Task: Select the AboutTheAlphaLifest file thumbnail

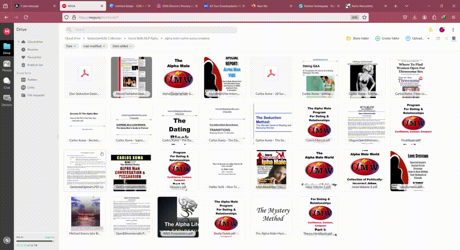Action: coord(131,77)
